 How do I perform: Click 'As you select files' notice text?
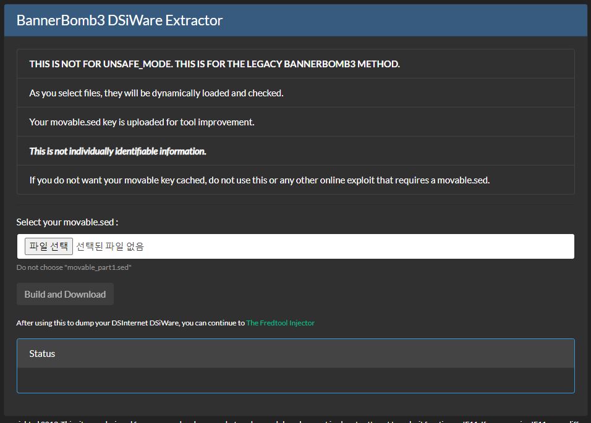pyautogui.click(x=156, y=93)
